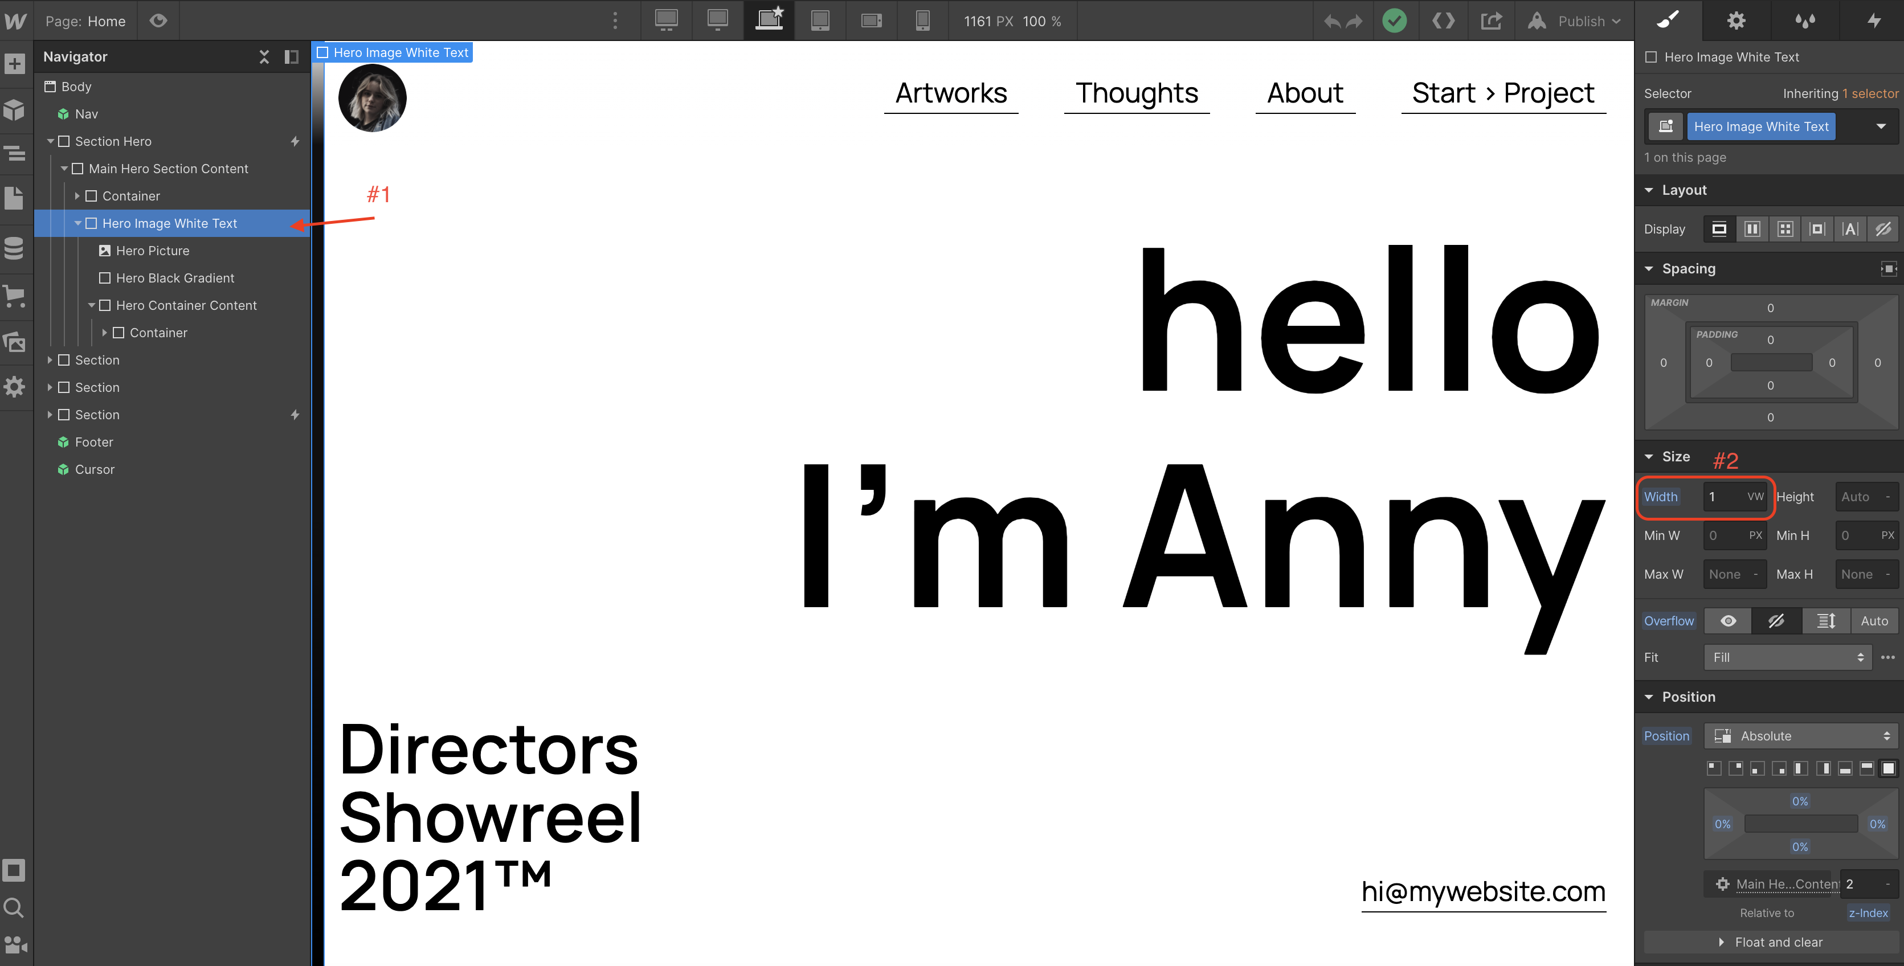The image size is (1904, 966).
Task: Select the tablet breakpoint
Action: (x=820, y=20)
